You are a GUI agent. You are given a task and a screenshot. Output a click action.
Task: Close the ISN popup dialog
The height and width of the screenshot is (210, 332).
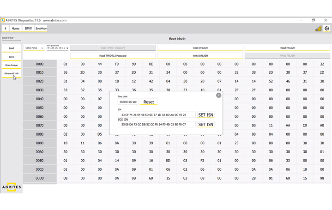point(218,95)
